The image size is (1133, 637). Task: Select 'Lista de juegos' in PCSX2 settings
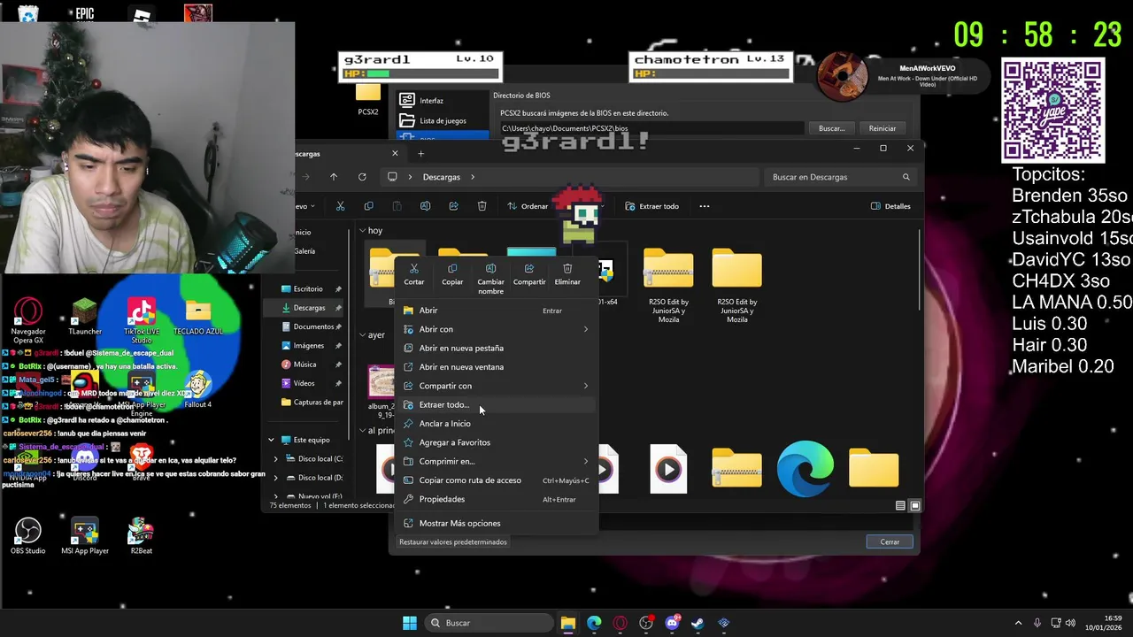click(443, 121)
